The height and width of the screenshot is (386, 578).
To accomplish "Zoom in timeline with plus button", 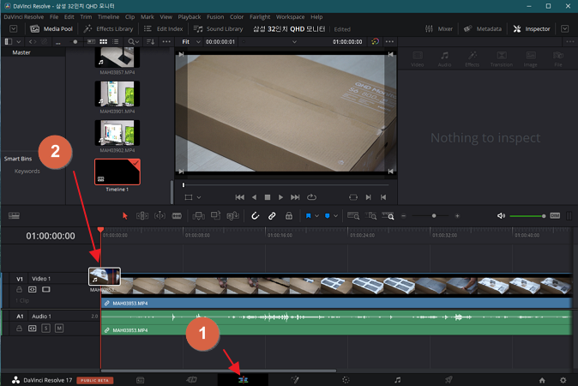I will click(x=457, y=216).
